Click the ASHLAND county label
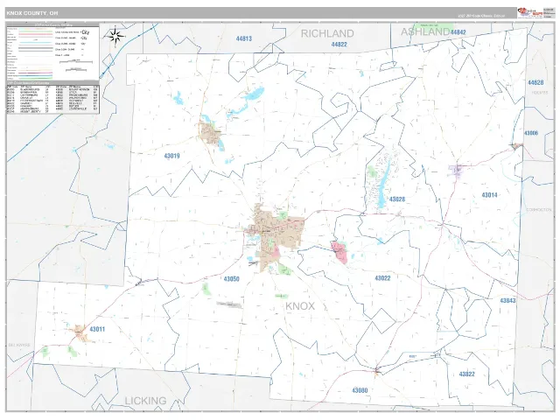560x420 pixels. [425, 31]
